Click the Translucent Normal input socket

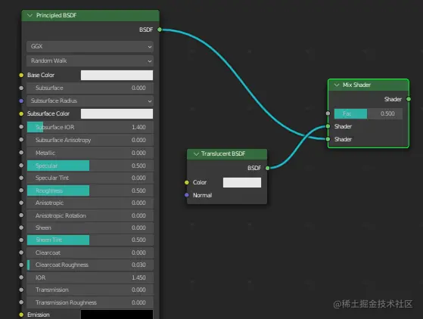pyautogui.click(x=187, y=195)
